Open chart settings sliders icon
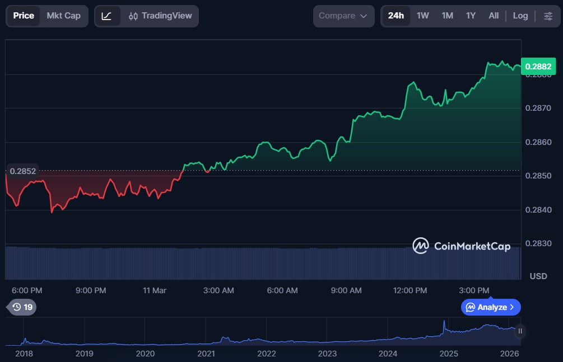 point(548,16)
